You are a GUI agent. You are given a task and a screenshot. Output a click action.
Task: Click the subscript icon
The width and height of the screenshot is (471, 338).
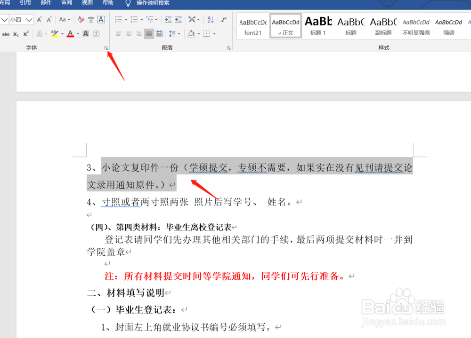point(16,33)
